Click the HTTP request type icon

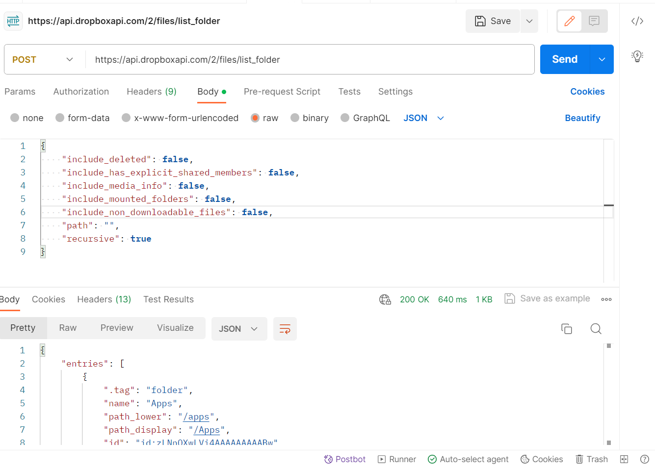coord(13,21)
